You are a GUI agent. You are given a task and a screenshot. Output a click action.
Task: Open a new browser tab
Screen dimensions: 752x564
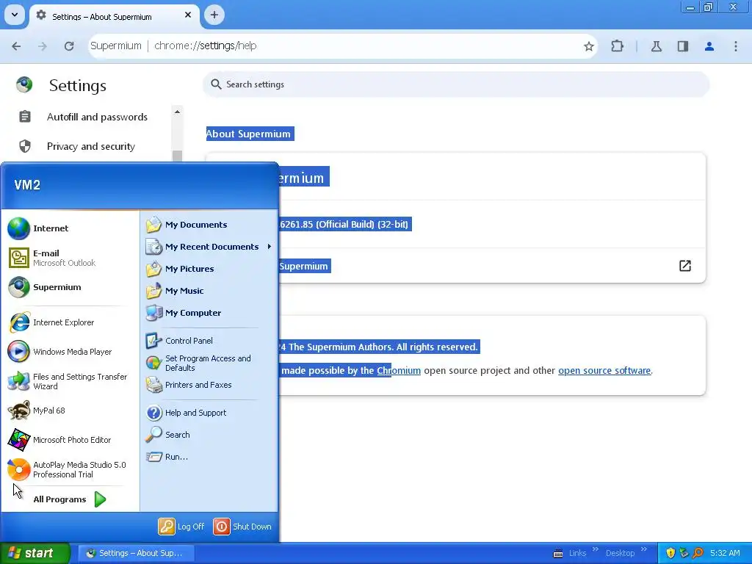point(214,15)
